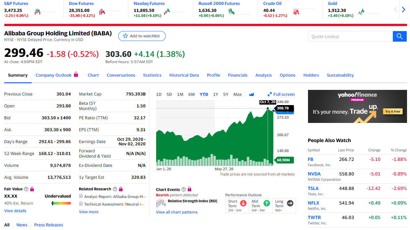
Task: Open View all chart patterns
Action: click(177, 212)
